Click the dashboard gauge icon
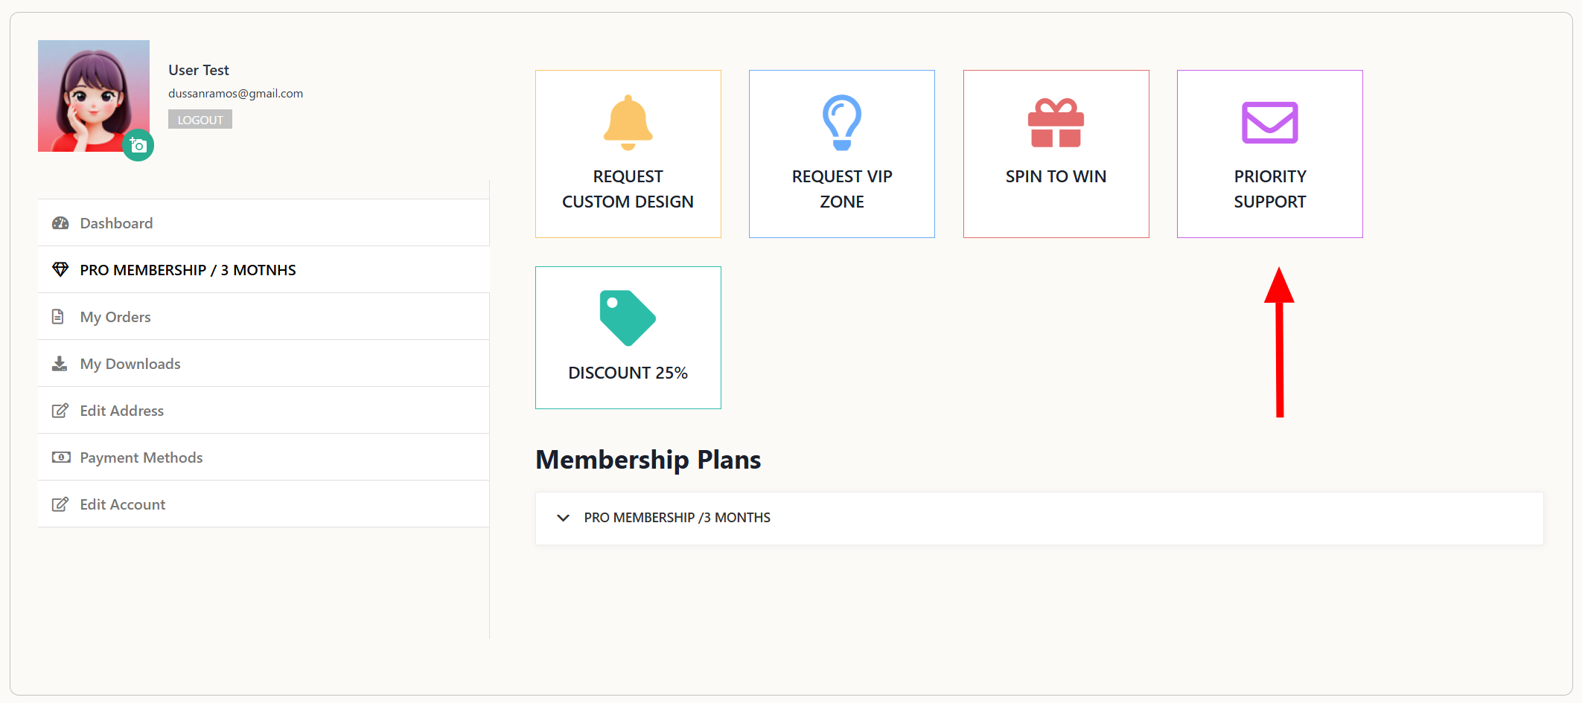 click(x=60, y=223)
